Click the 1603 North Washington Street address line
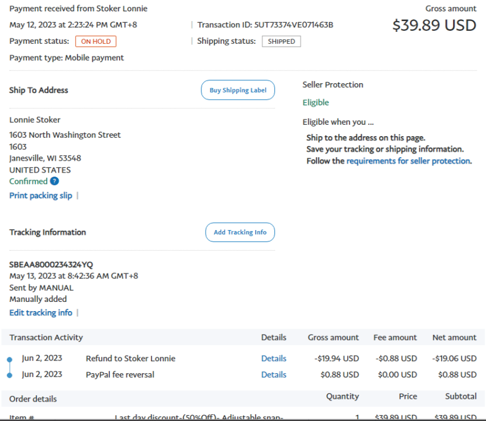 (x=65, y=135)
